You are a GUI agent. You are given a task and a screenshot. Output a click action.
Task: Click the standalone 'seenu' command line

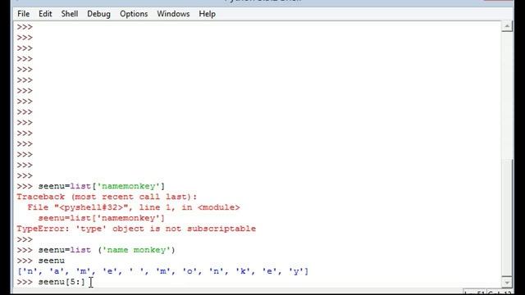coord(51,261)
